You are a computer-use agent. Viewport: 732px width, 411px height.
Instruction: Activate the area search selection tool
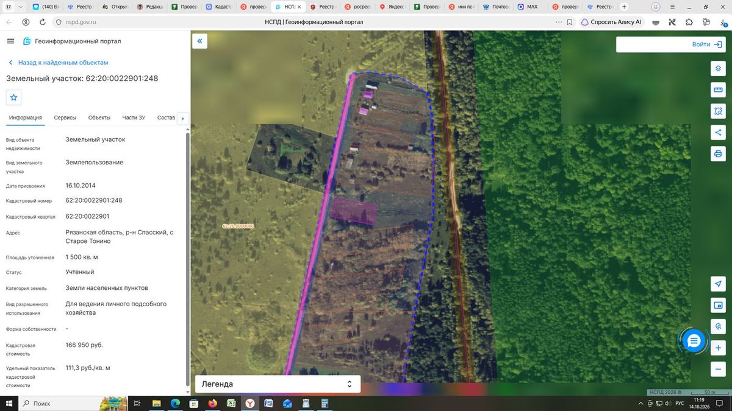pyautogui.click(x=718, y=111)
